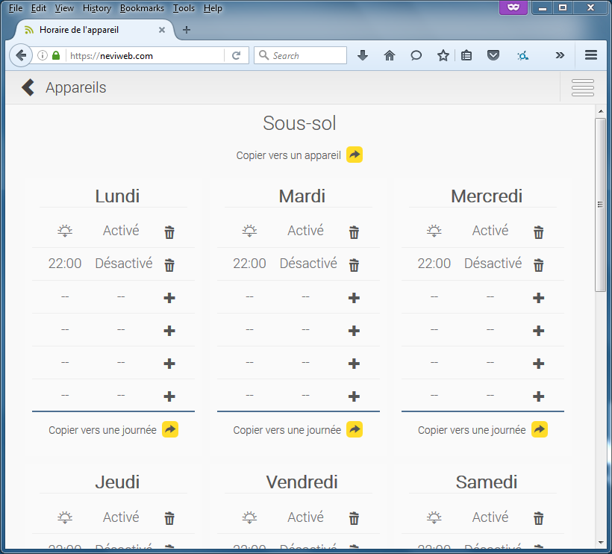Open the History menu
Image resolution: width=612 pixels, height=554 pixels.
click(97, 8)
